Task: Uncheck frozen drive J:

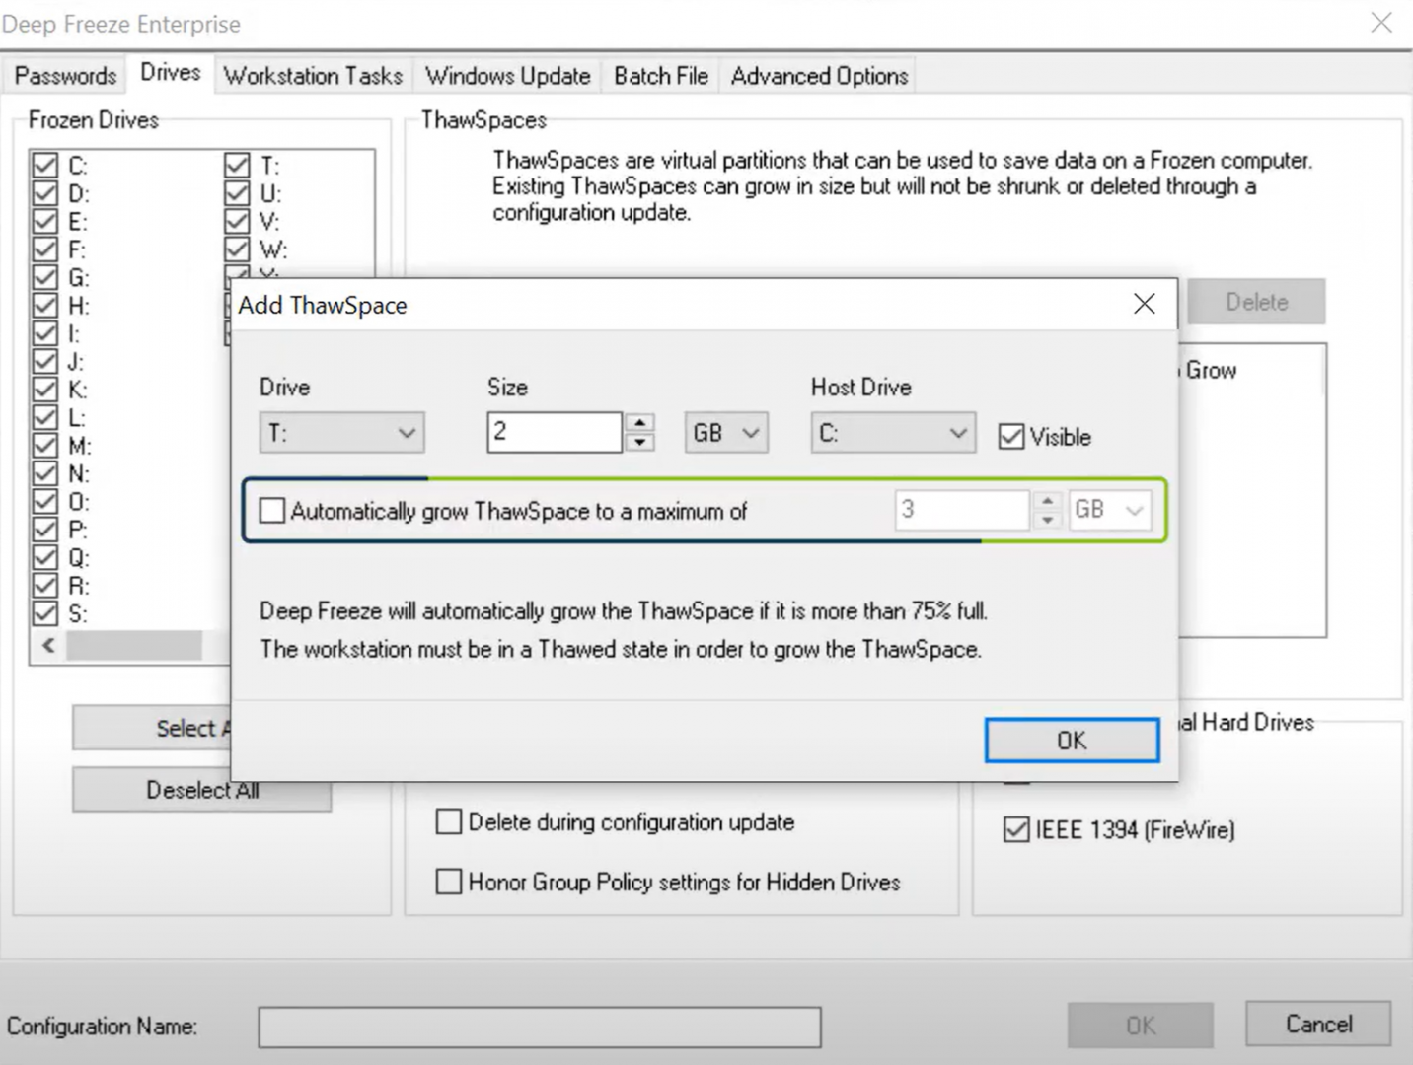Action: tap(45, 361)
